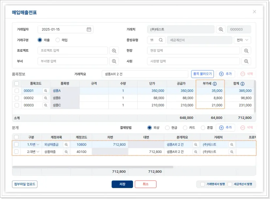Open the 전자 dropdown
This screenshot has height=199, width=270.
(x=242, y=40)
